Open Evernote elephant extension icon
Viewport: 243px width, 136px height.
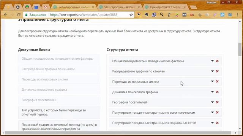[147, 15]
